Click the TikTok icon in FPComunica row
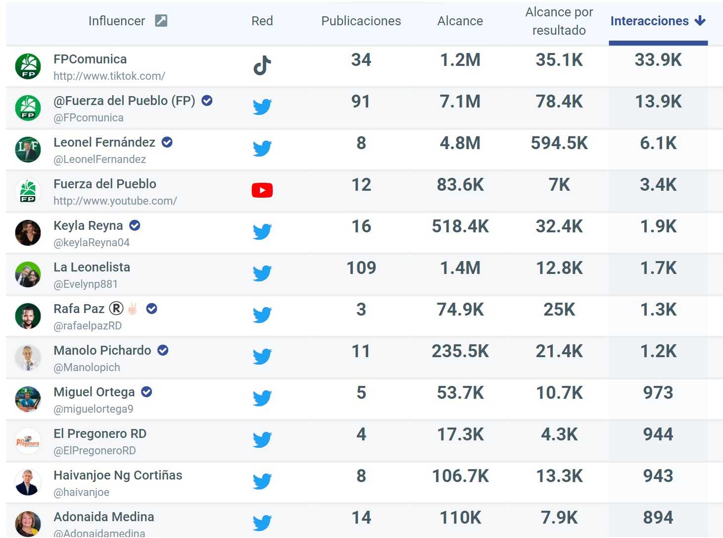The height and width of the screenshot is (538, 723). pyautogui.click(x=262, y=65)
